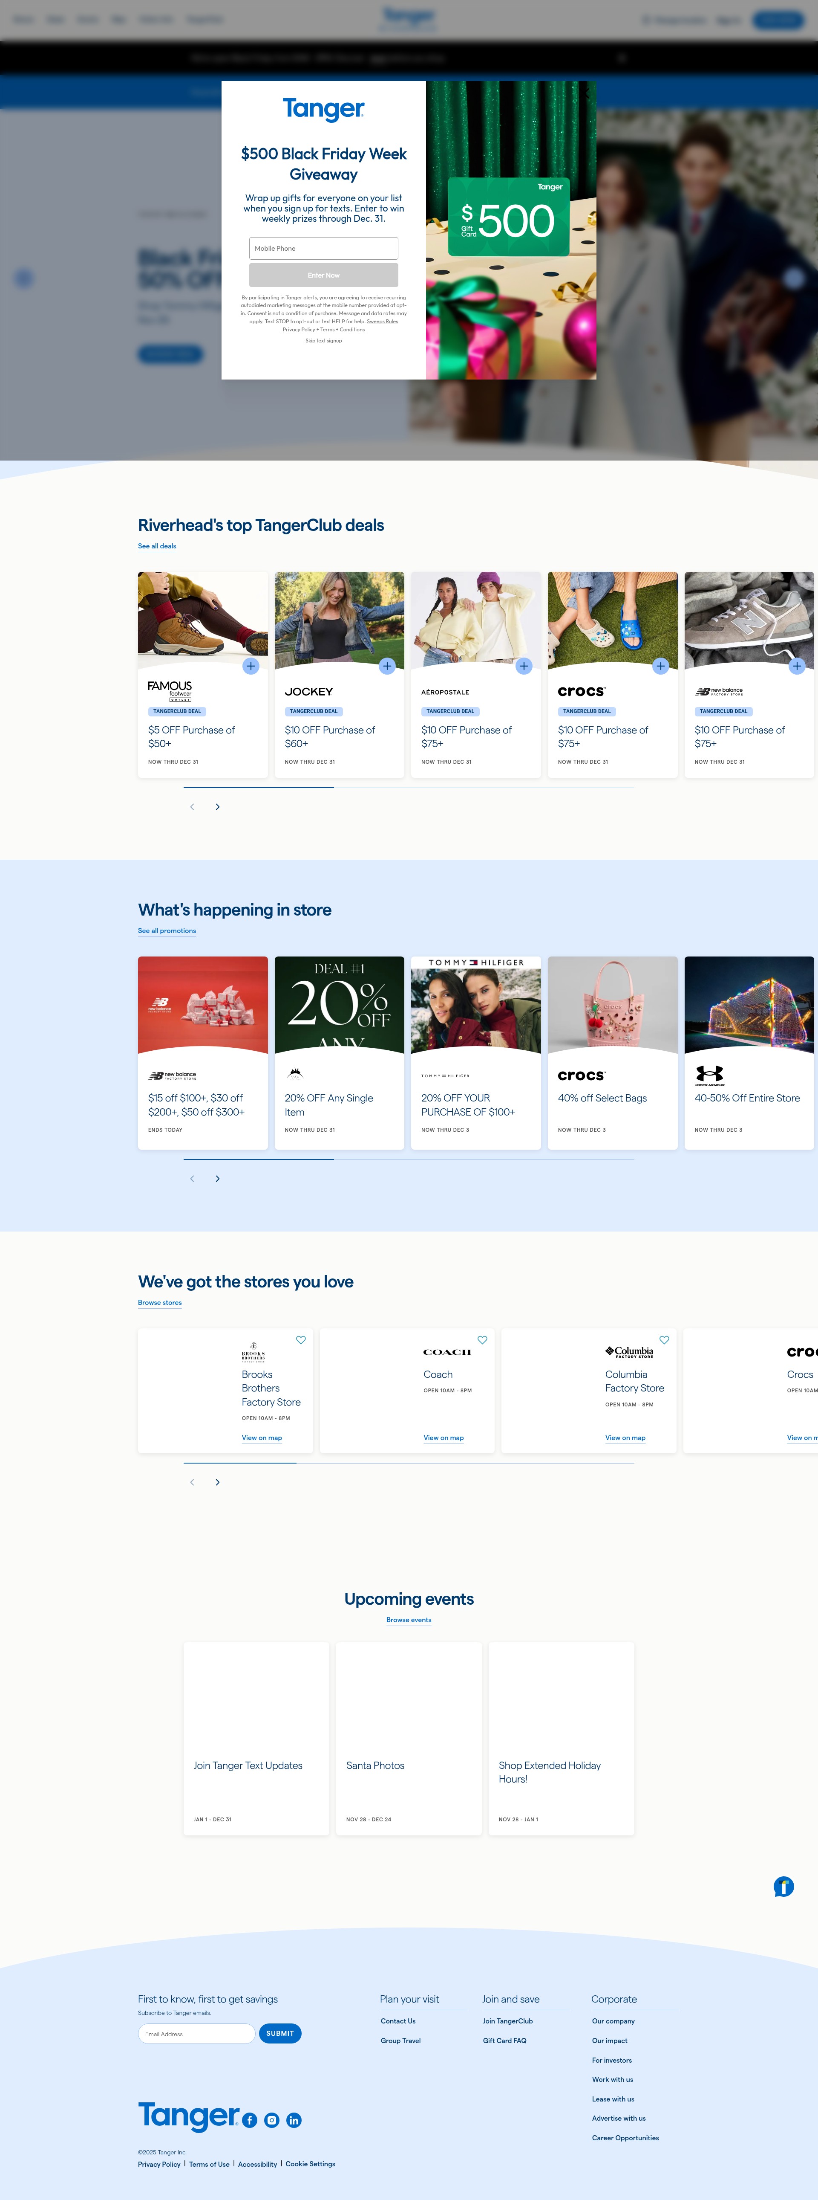Click TangerClub deals carousel progress bar
The width and height of the screenshot is (818, 2200).
point(409,788)
